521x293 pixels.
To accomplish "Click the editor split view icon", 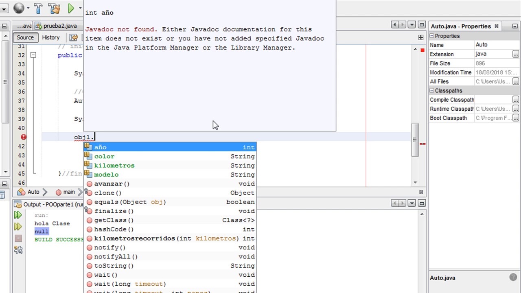I will (x=421, y=37).
